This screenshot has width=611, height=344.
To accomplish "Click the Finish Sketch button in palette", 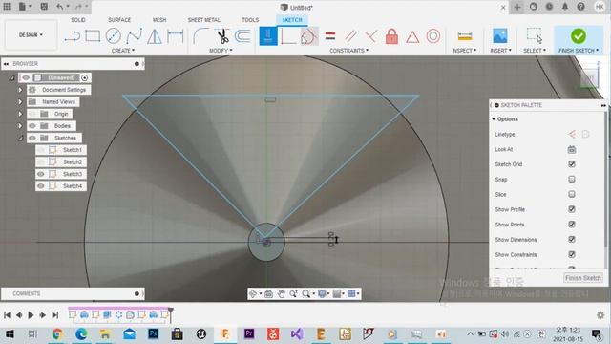I will 583,278.
